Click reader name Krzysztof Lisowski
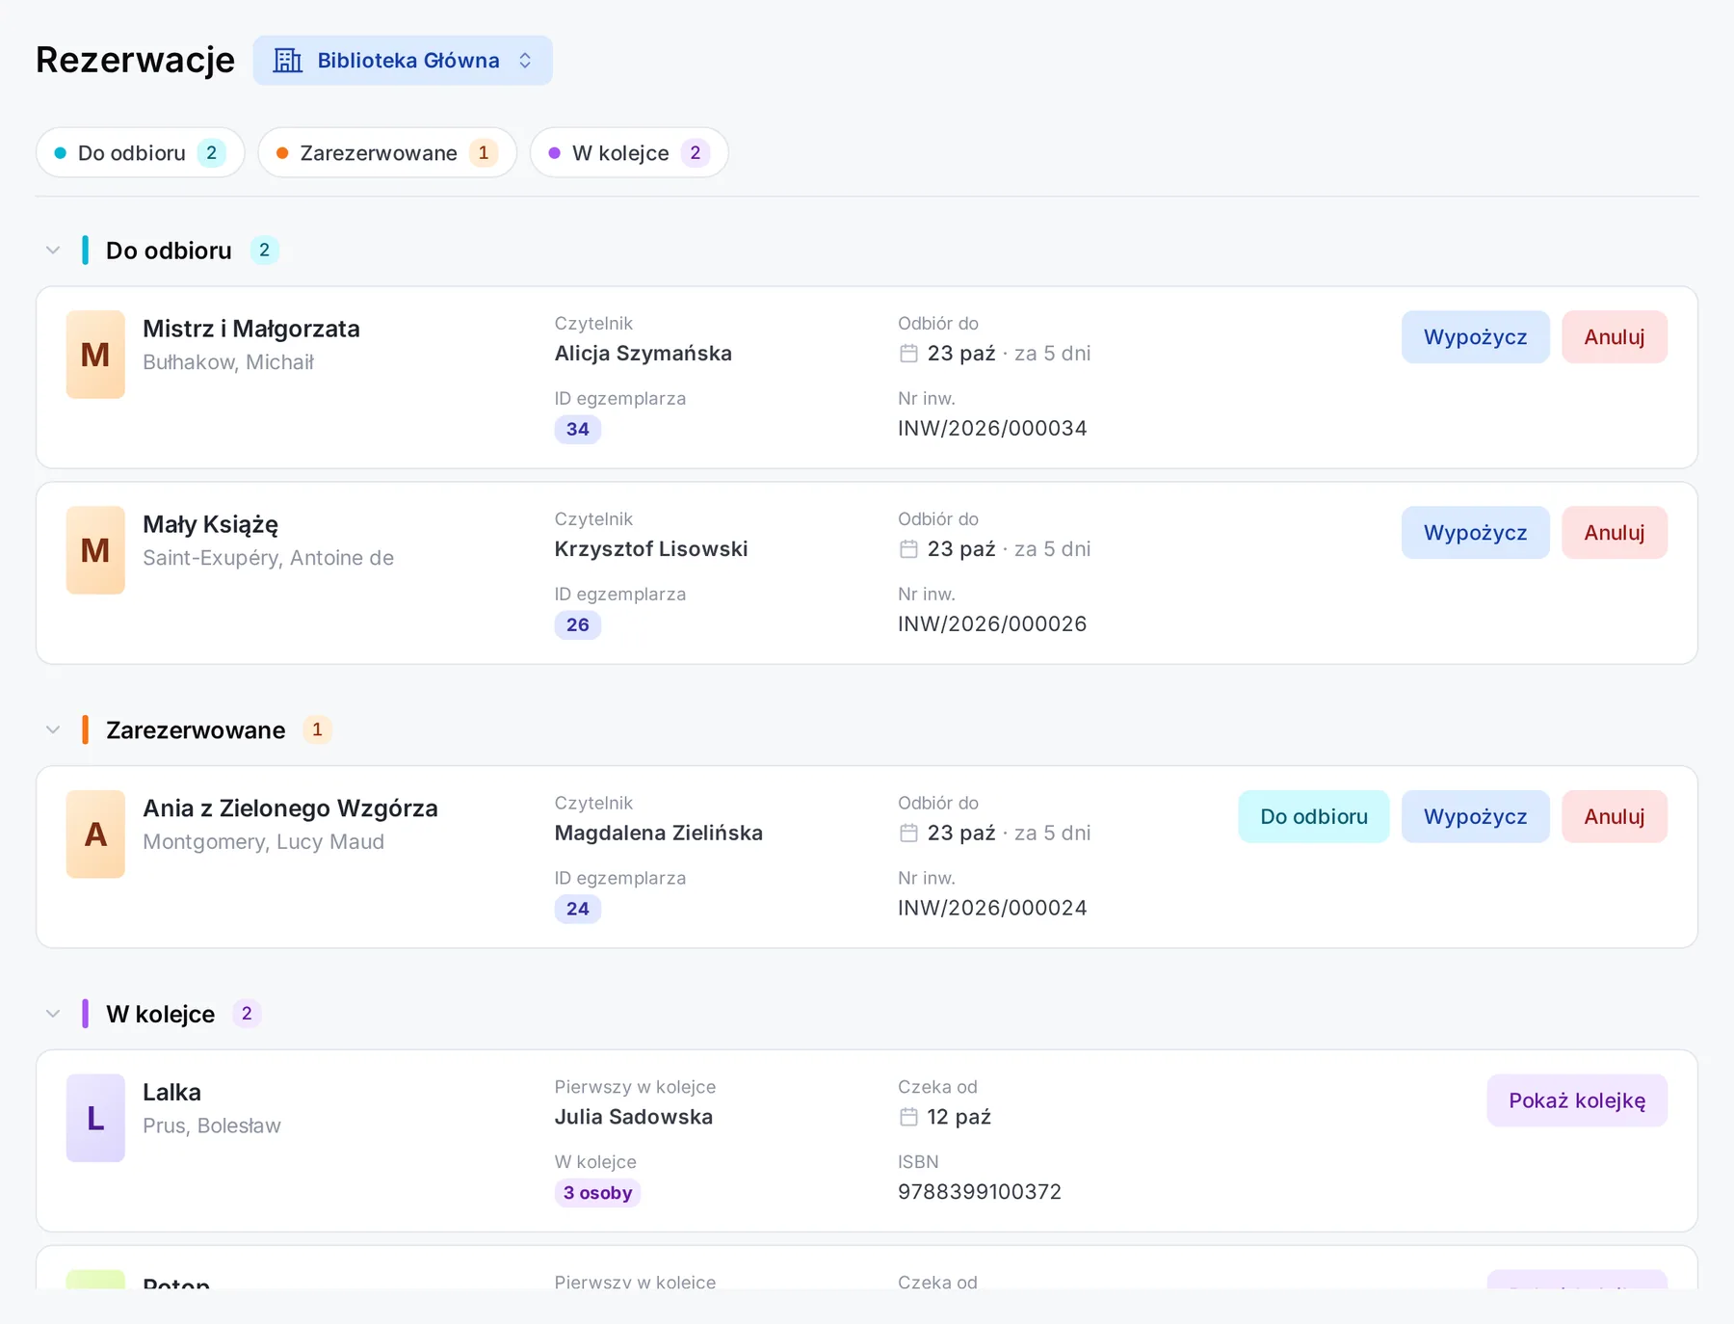Viewport: 1734px width, 1324px height. pyautogui.click(x=651, y=549)
